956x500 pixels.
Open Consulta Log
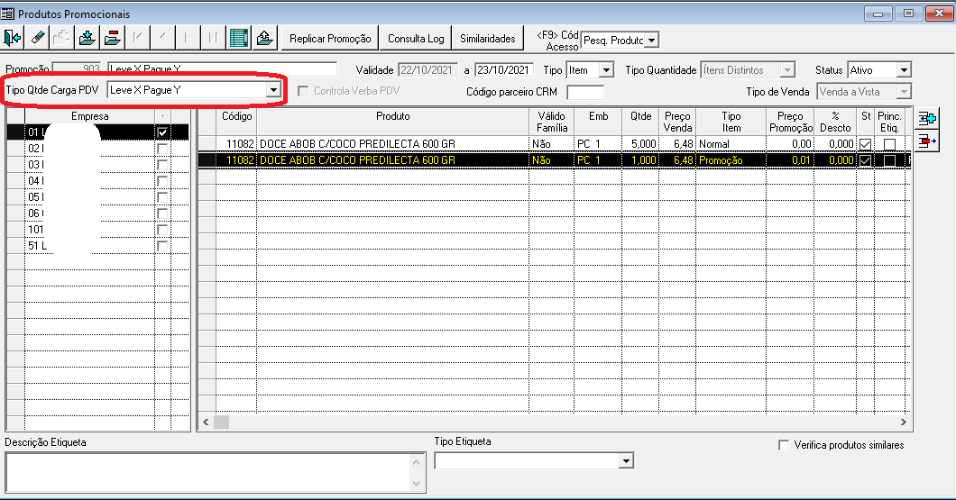pos(416,39)
